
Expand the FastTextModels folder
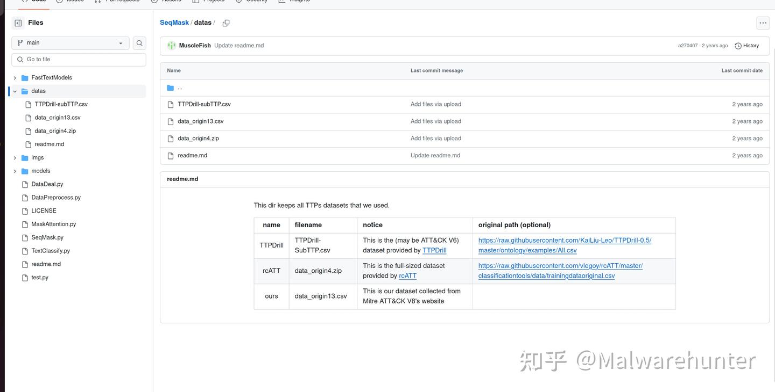click(x=15, y=77)
